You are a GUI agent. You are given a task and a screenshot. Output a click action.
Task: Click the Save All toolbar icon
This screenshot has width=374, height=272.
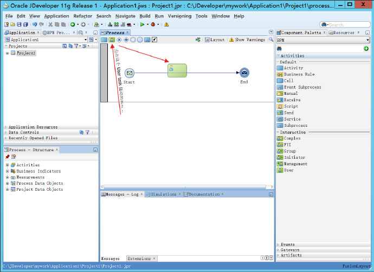coord(25,24)
